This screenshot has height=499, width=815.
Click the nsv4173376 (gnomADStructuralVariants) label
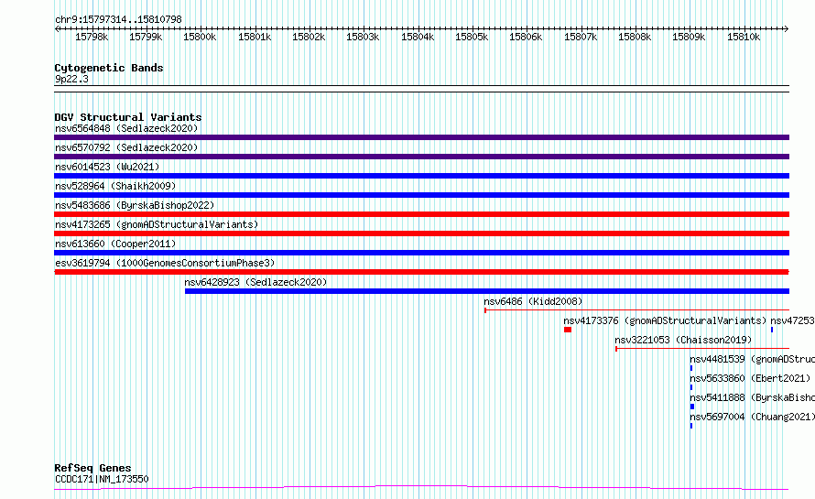tap(665, 320)
